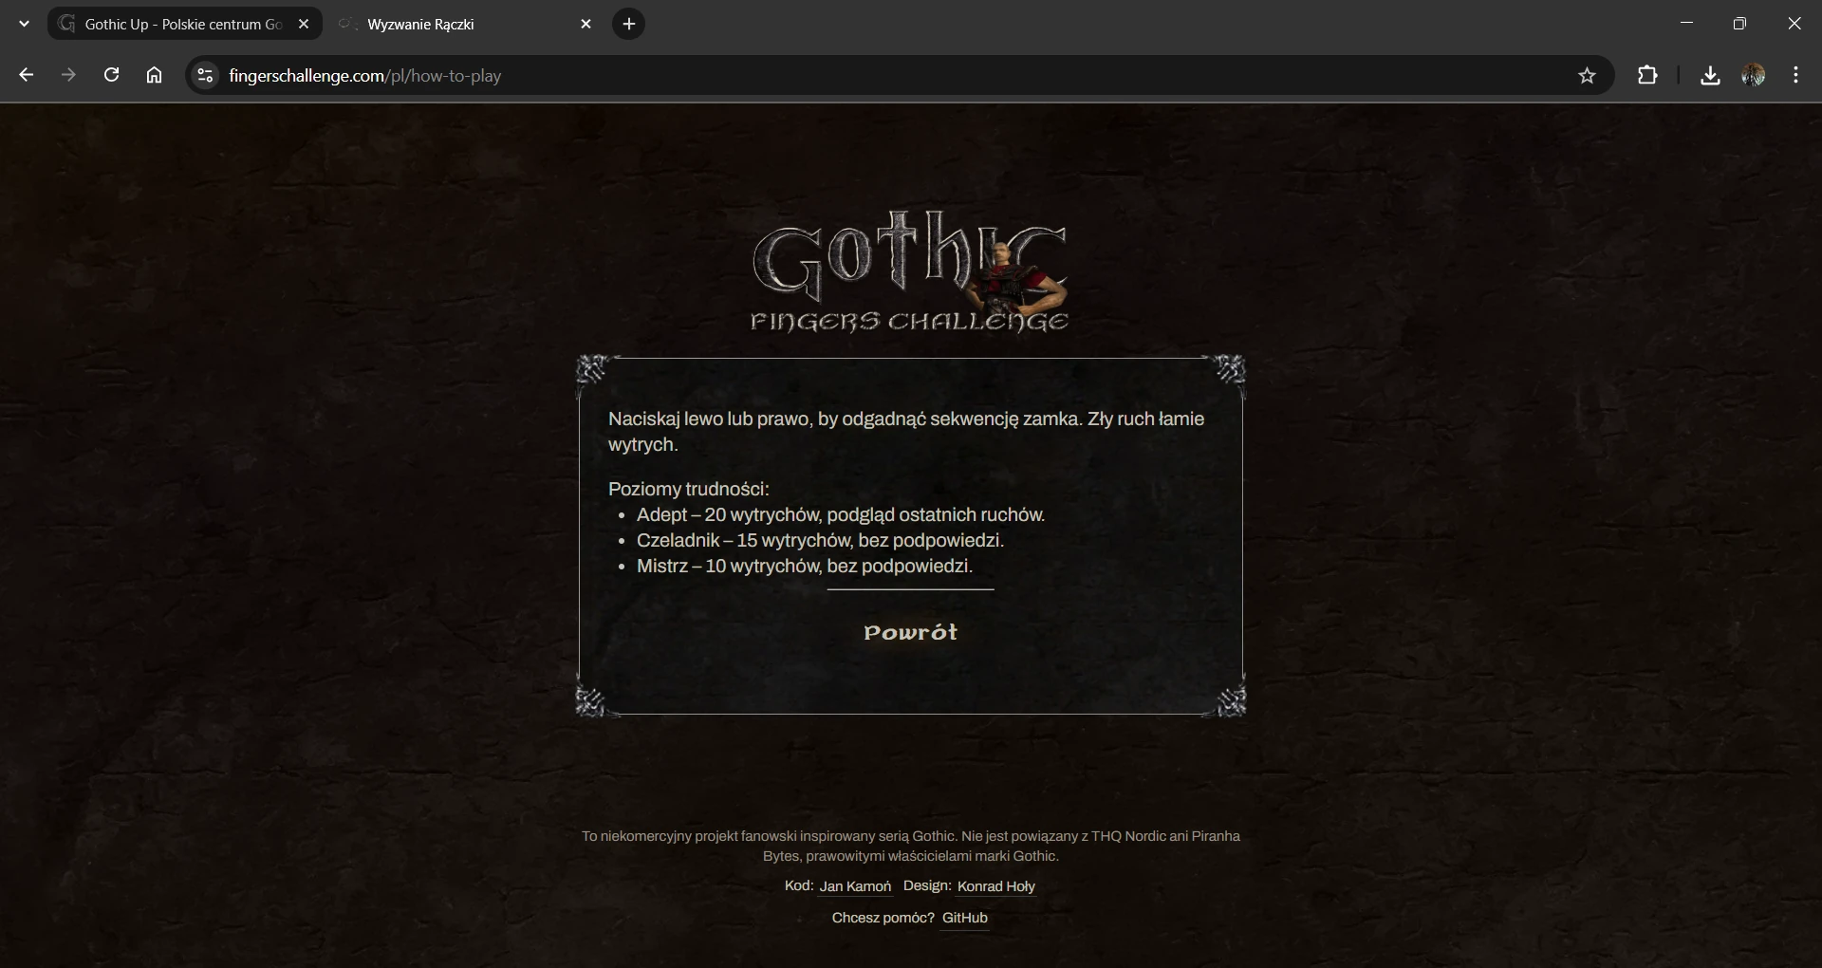Switch to the Wyzwanie Rączki tab
Screen dimensions: 1822x968
pyautogui.click(x=465, y=24)
